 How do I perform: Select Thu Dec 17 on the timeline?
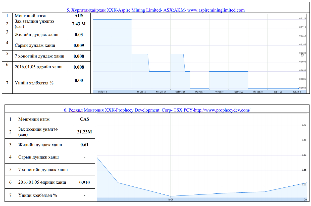pyautogui.click(x=200, y=92)
